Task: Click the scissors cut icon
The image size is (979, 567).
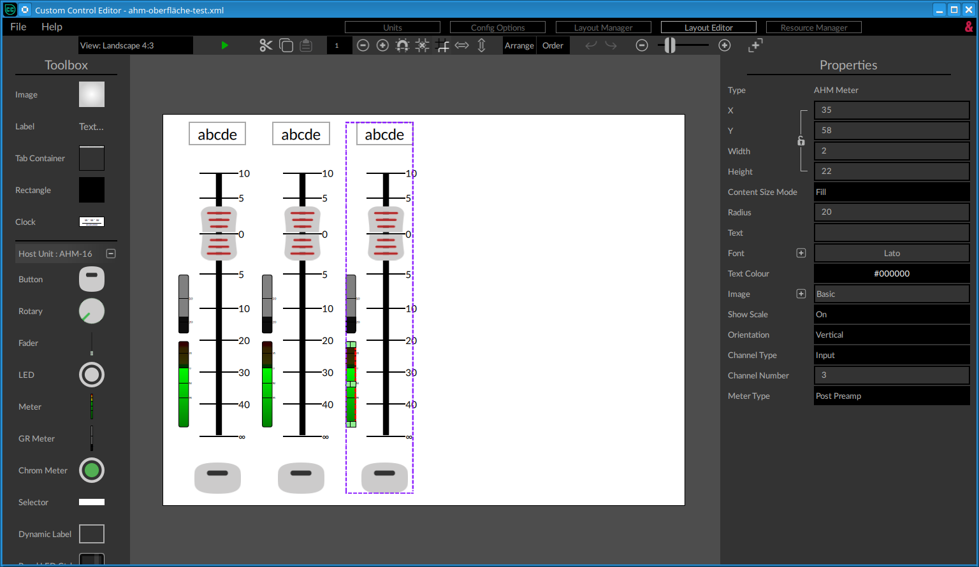Action: (x=266, y=45)
